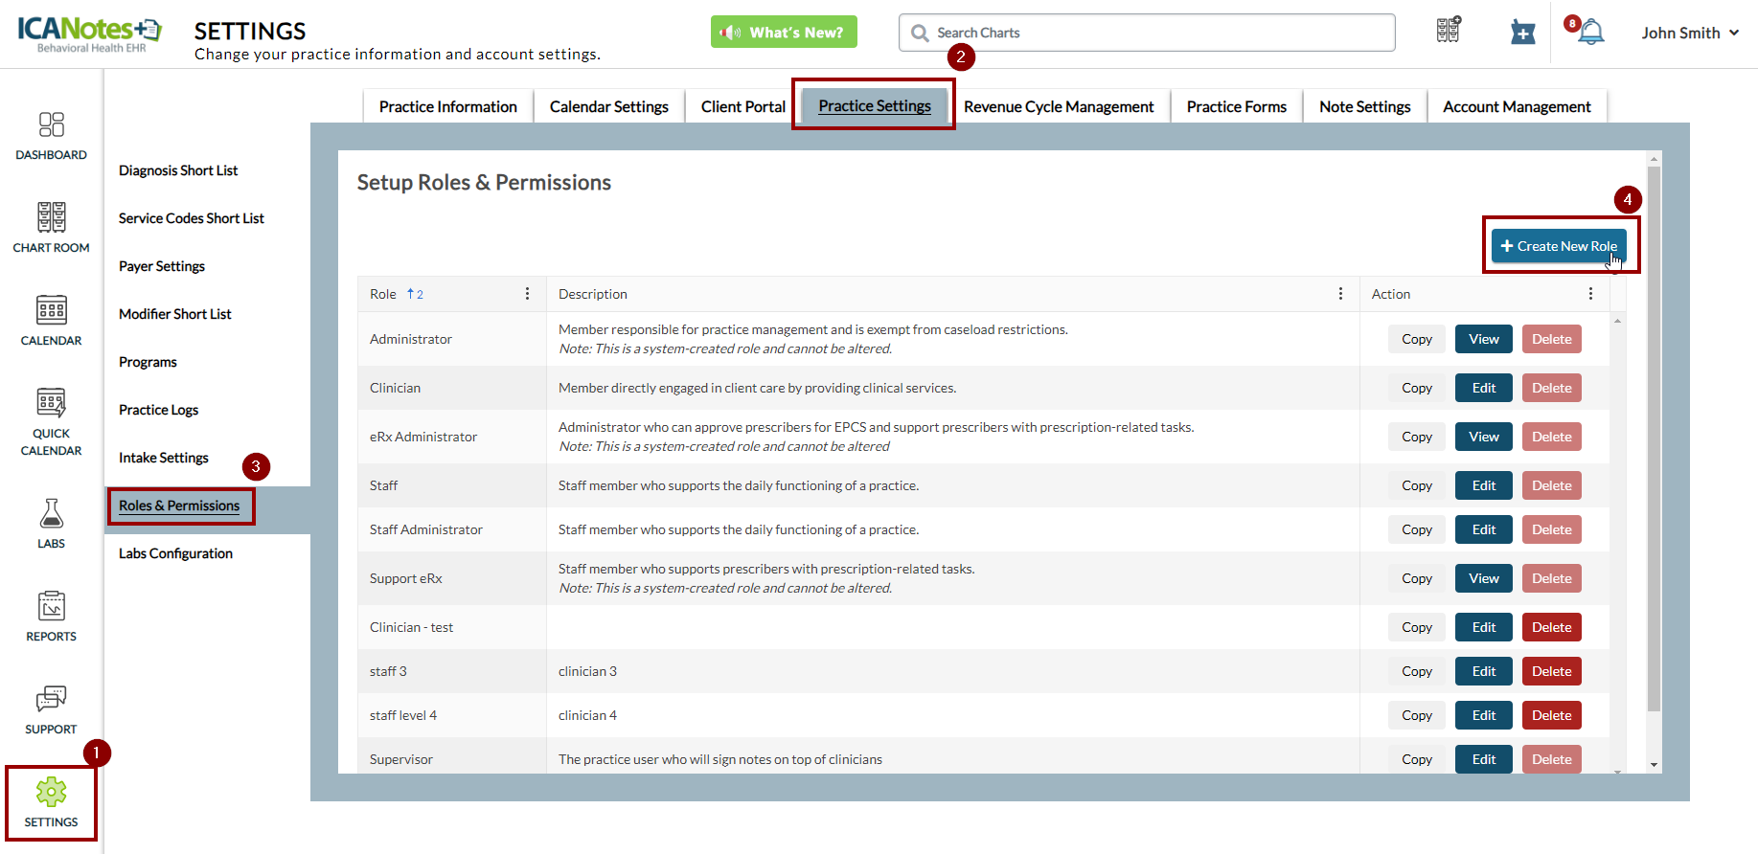Screen dimensions: 1758x854
Task: Click the Settings gear icon
Action: [x=51, y=793]
